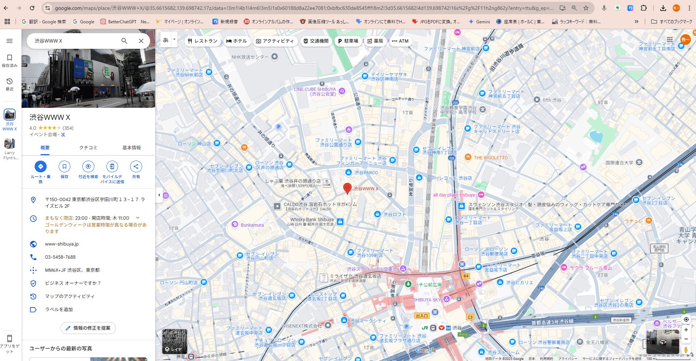696x361 pixels.
Task: Toggle the レイヤ satellite layer view
Action: (x=175, y=341)
